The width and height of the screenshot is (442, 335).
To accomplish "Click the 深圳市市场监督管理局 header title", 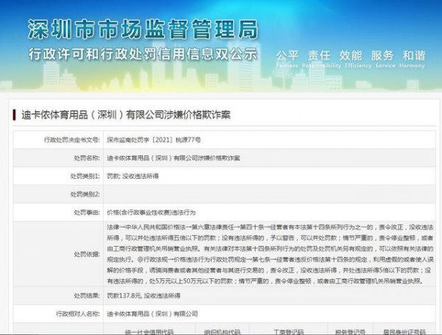I will tap(143, 29).
